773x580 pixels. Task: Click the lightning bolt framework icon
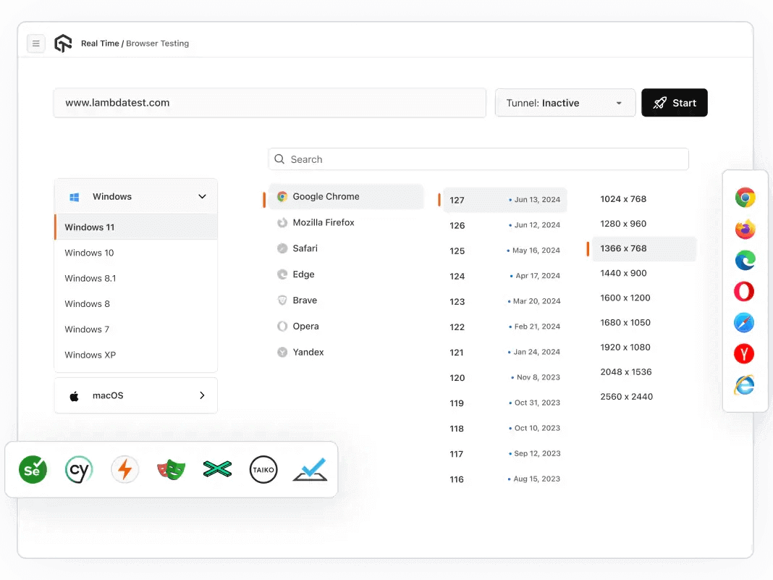tap(124, 469)
